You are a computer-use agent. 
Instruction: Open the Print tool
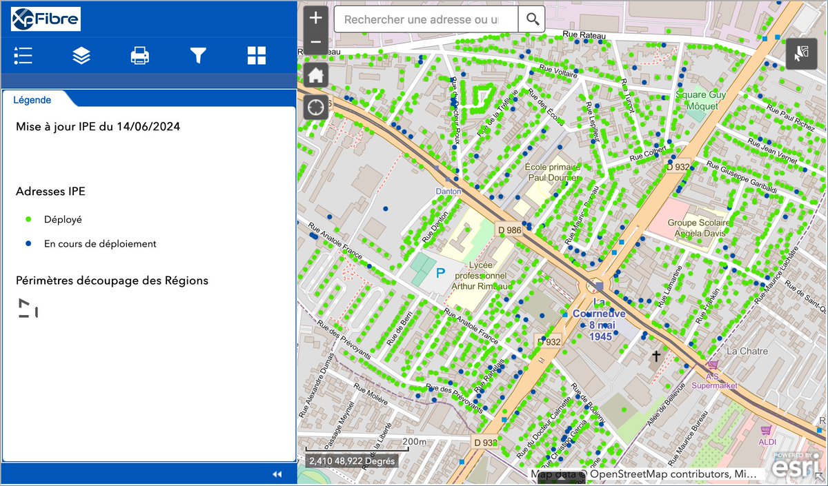139,55
